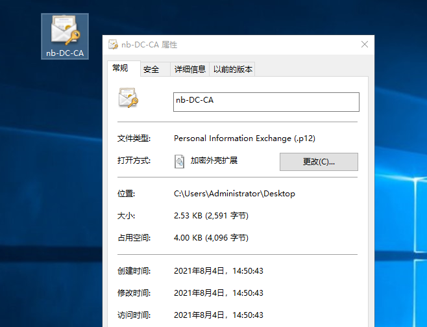Click the 位置 label
Screen dimensions: 427x327
(126, 194)
